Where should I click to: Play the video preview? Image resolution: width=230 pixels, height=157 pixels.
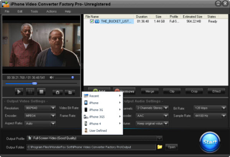coord(19,92)
